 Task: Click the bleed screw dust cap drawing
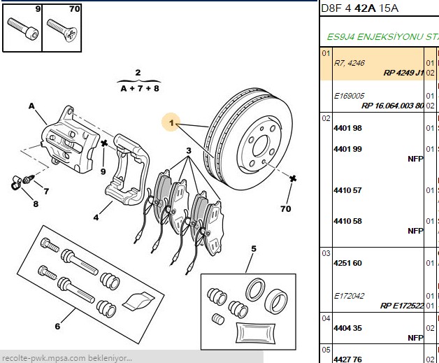point(17,183)
